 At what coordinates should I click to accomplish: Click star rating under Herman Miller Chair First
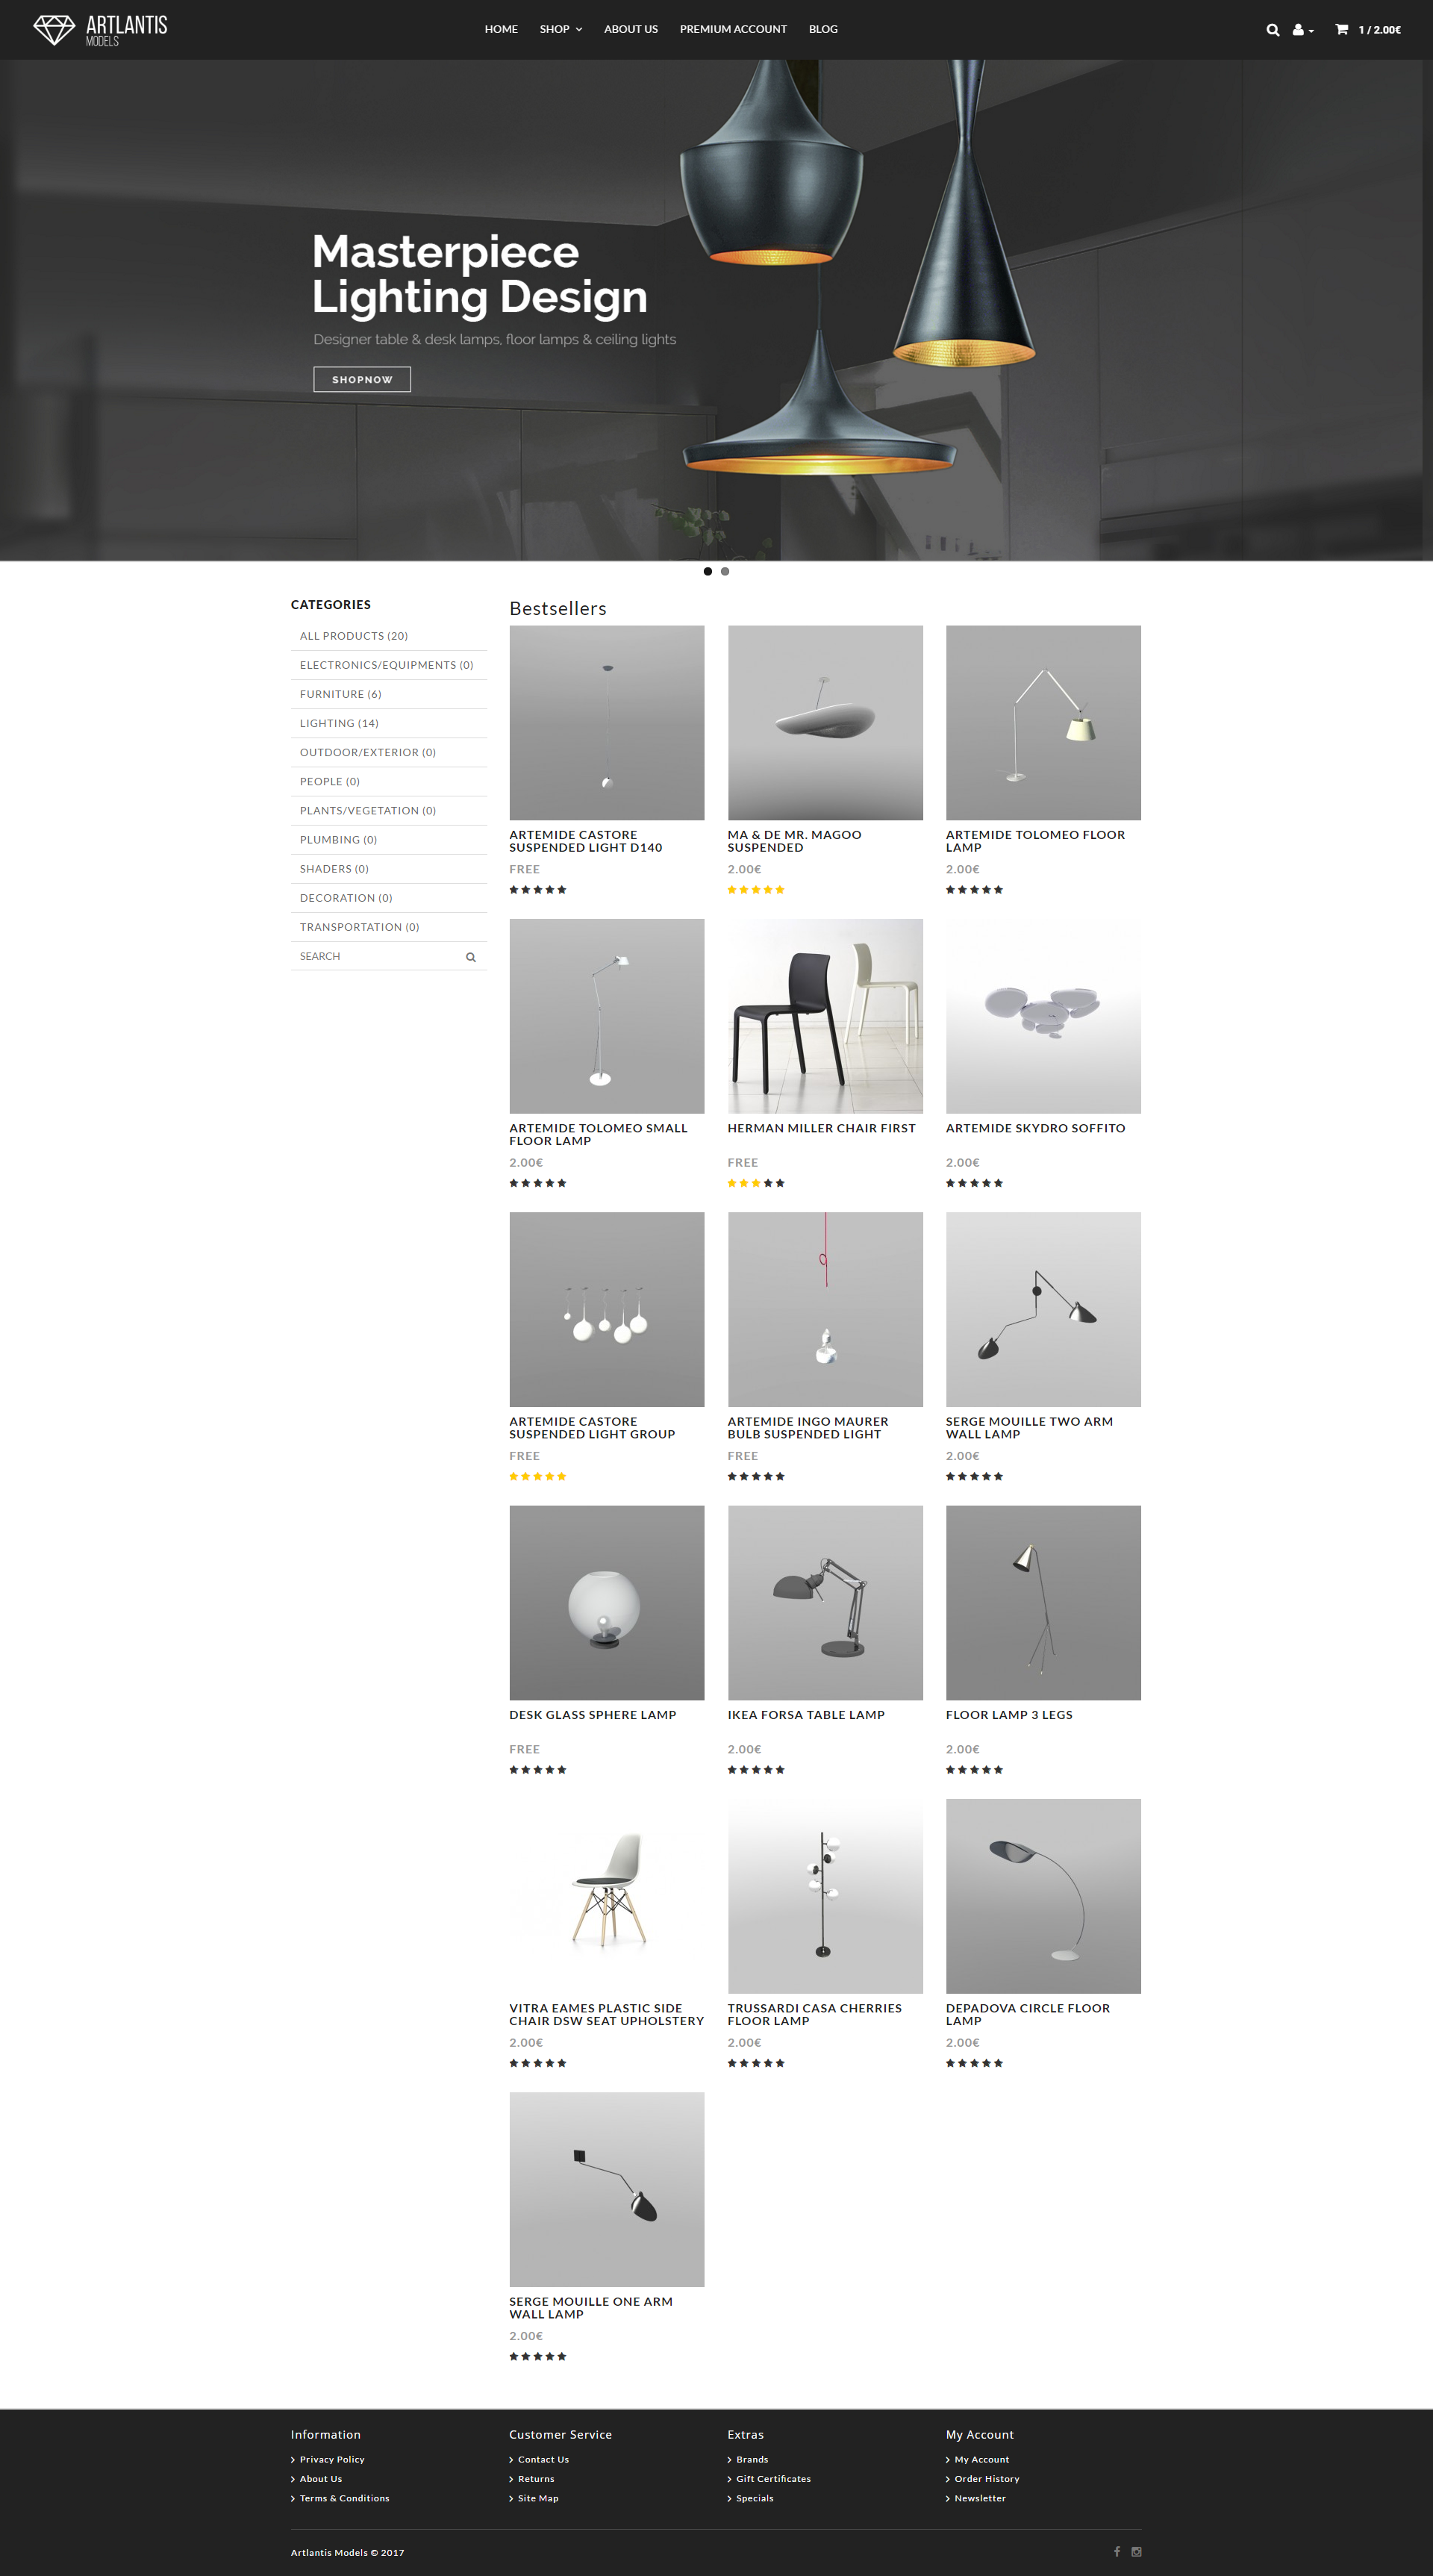click(x=755, y=1183)
